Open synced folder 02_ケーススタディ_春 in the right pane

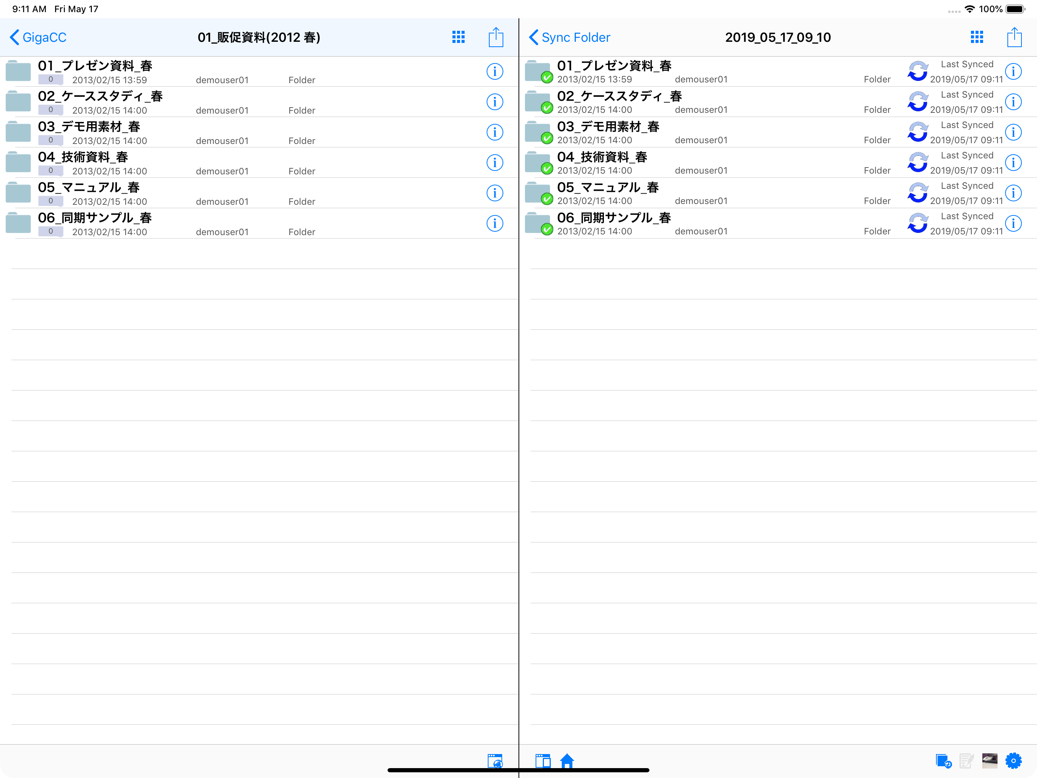point(778,102)
